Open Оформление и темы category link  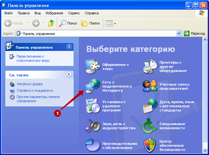pos(115,67)
